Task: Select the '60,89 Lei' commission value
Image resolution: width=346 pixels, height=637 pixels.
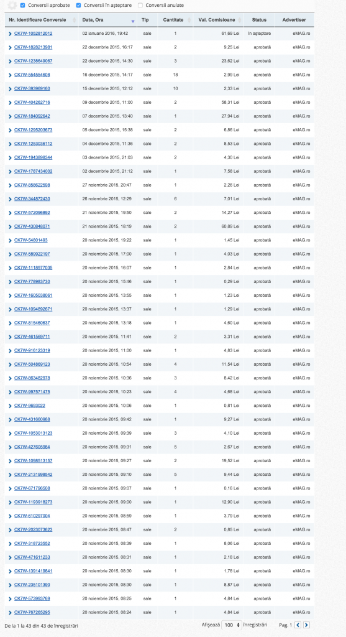Action: pyautogui.click(x=230, y=226)
